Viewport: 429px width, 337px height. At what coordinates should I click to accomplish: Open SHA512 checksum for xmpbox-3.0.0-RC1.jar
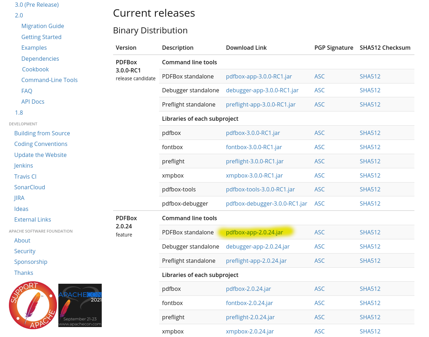point(370,175)
